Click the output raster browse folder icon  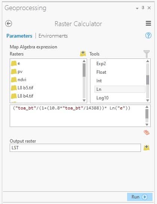pos(147,148)
